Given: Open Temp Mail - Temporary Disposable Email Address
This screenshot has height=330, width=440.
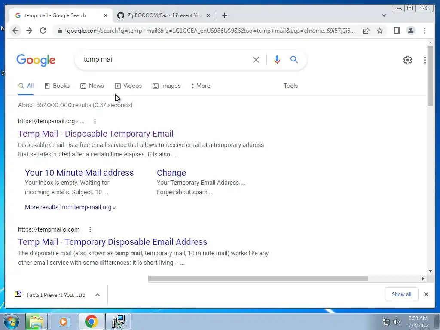Looking at the screenshot, I should pyautogui.click(x=113, y=242).
